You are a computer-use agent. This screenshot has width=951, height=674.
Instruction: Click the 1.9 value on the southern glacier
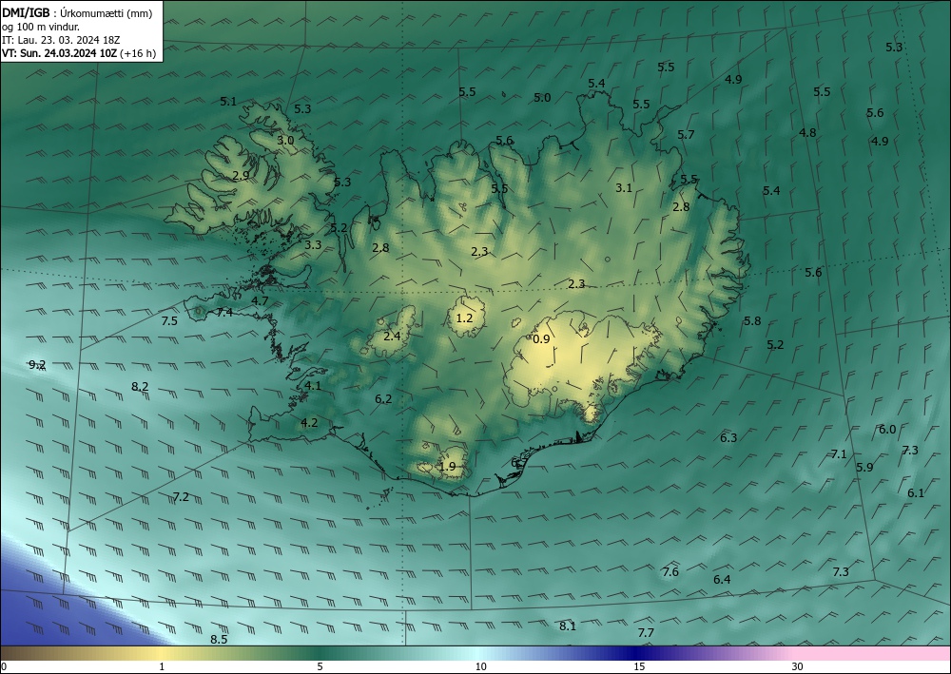pos(447,466)
